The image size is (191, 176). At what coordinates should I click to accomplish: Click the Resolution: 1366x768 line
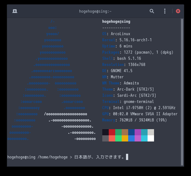[124, 65]
